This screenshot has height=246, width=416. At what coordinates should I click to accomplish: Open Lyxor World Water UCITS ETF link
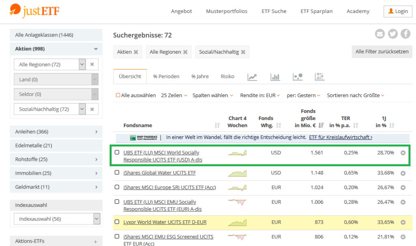165,222
